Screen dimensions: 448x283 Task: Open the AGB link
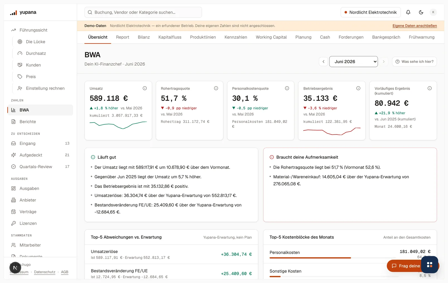65,272
